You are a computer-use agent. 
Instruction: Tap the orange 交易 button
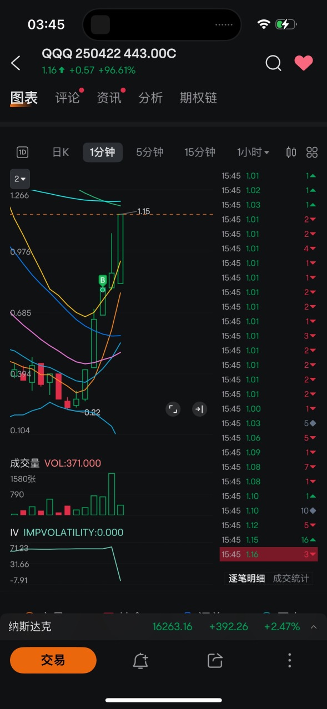(x=53, y=660)
